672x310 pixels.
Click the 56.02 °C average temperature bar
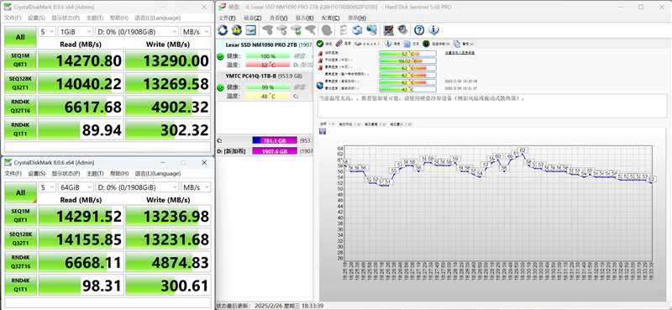click(x=407, y=60)
